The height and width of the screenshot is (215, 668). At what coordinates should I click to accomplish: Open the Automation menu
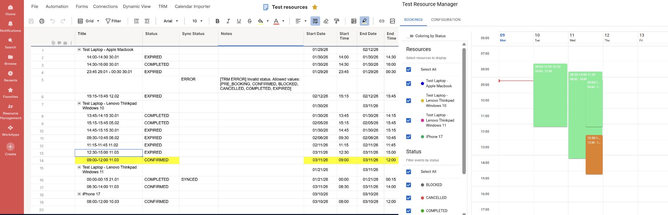(x=57, y=6)
